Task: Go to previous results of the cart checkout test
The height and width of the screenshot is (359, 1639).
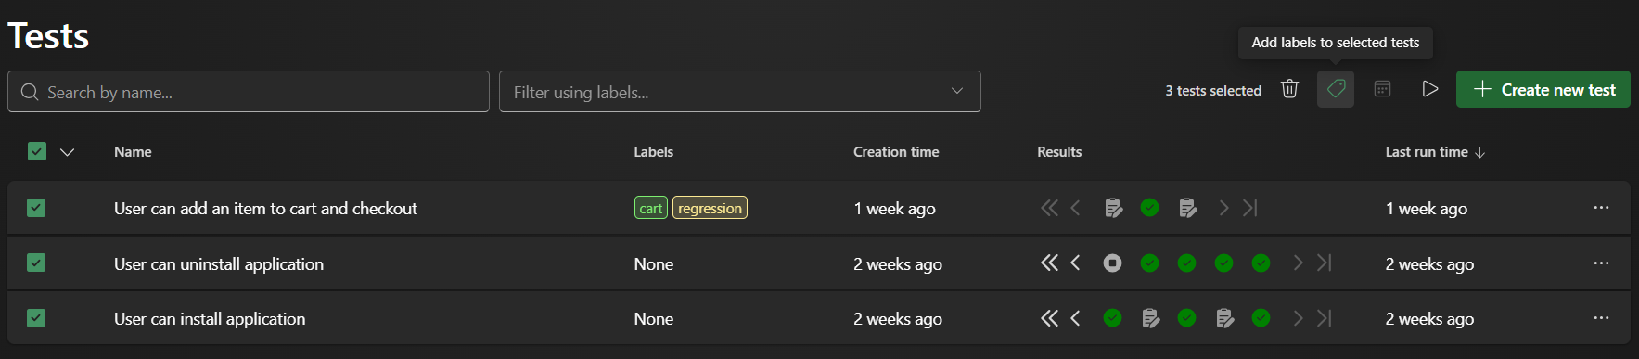Action: tap(1076, 208)
